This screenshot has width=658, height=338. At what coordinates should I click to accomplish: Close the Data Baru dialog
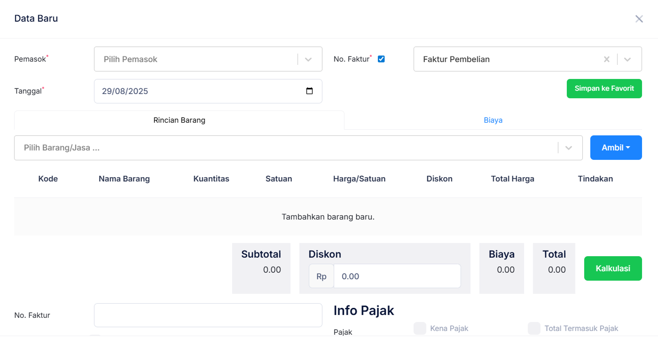(639, 19)
